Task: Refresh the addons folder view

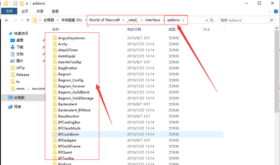Action: [x=212, y=20]
